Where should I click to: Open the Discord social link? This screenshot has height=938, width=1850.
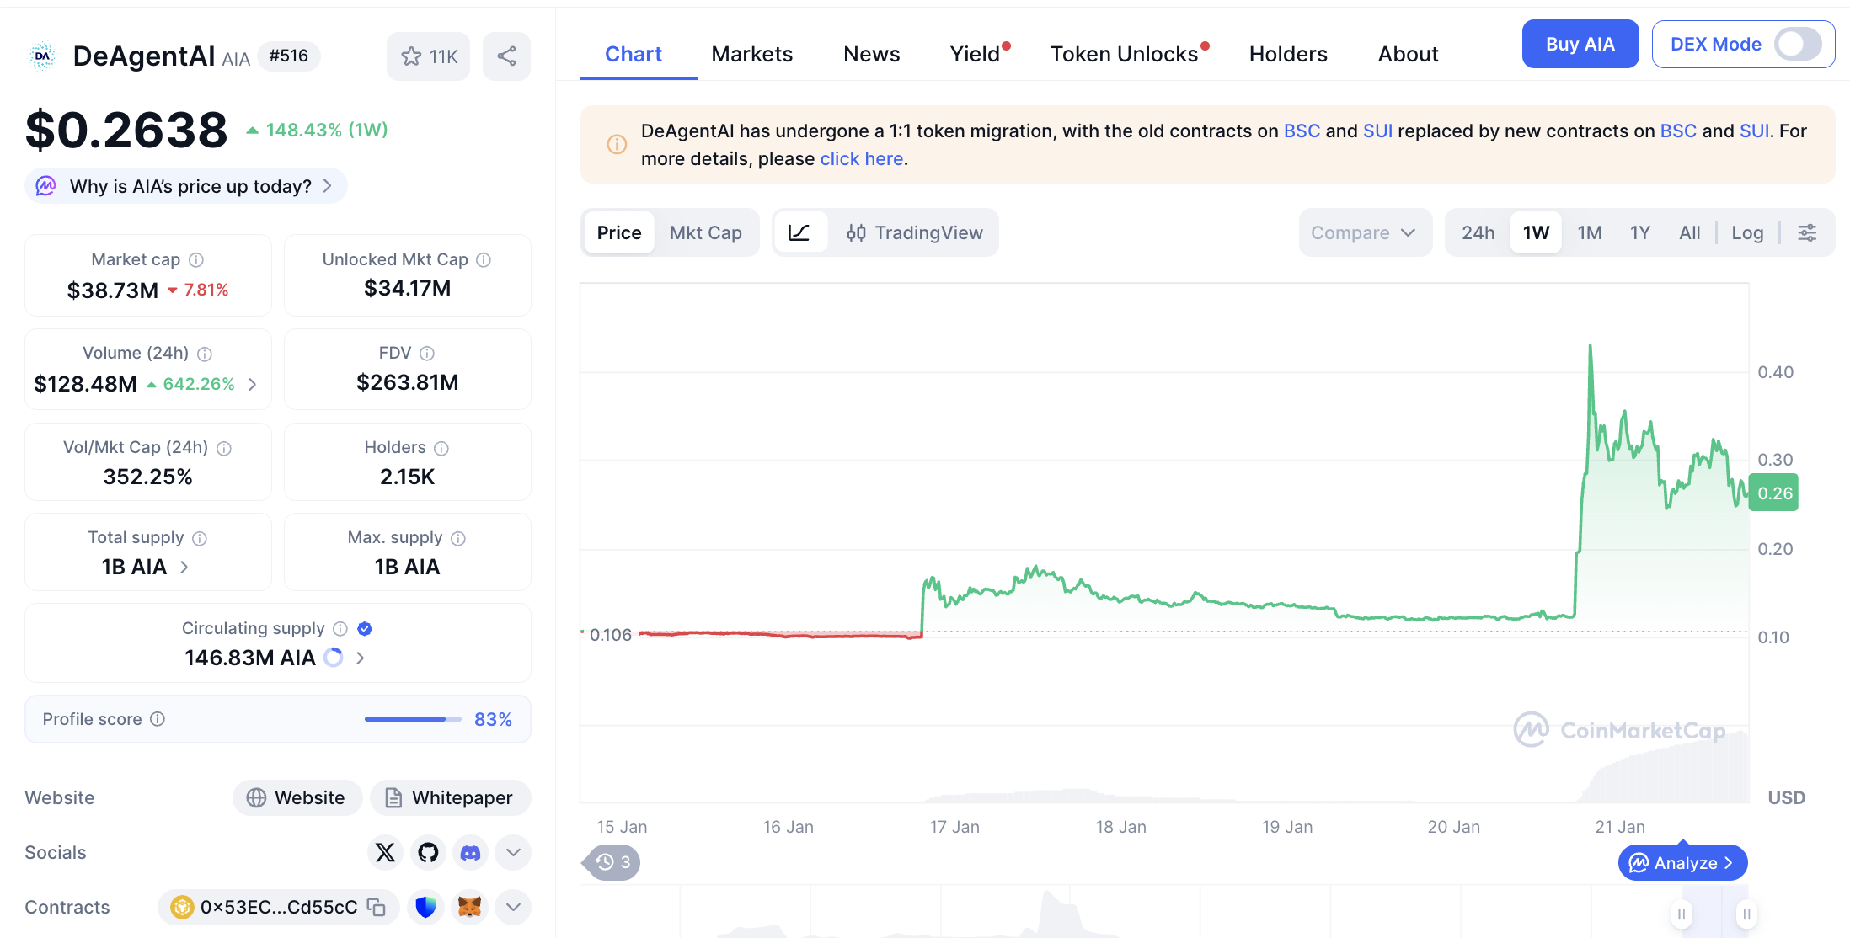pyautogui.click(x=471, y=853)
